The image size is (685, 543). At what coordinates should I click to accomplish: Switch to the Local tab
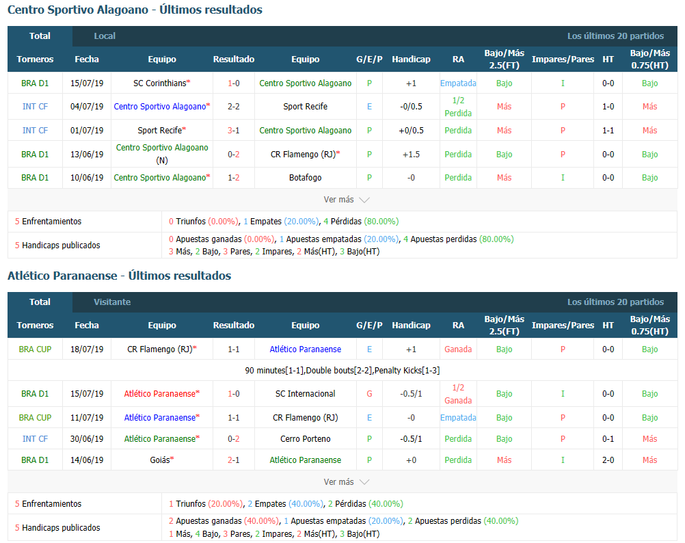tap(105, 36)
